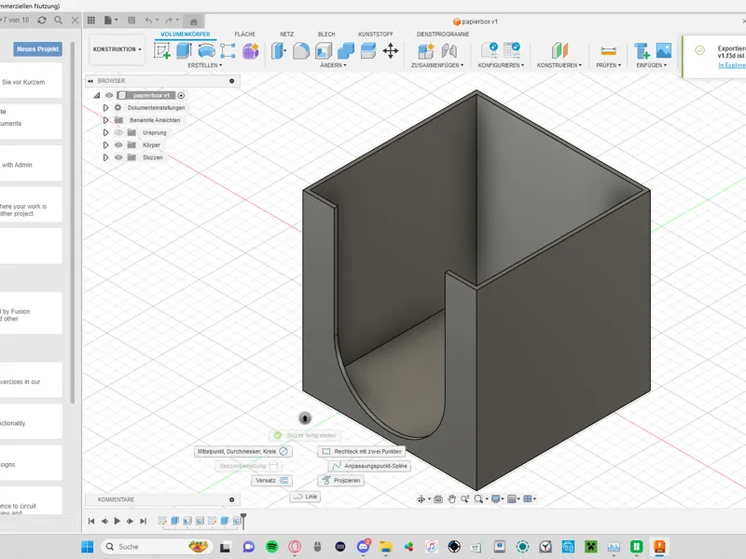Select the Move/Copy arrows tool
Screen dimensions: 746x559
pos(391,50)
